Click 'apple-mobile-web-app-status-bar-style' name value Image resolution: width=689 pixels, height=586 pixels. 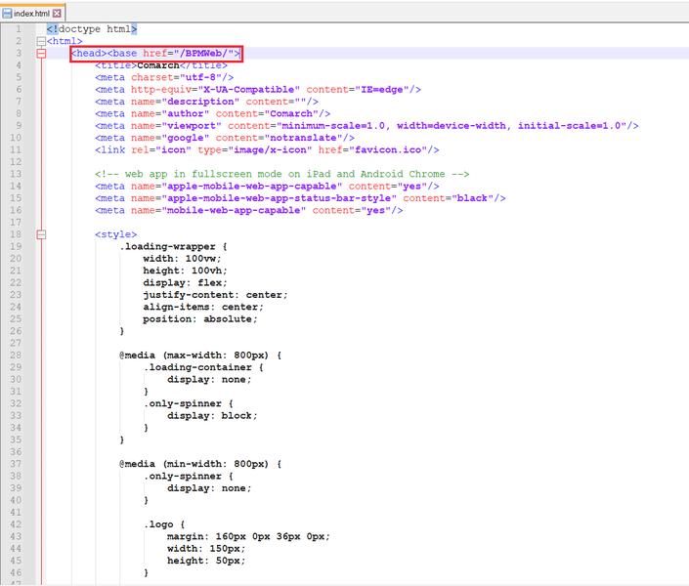[280, 198]
